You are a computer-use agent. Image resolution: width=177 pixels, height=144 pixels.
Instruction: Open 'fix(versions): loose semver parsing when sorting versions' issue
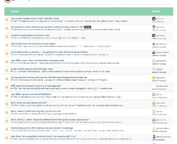coord(47,27)
